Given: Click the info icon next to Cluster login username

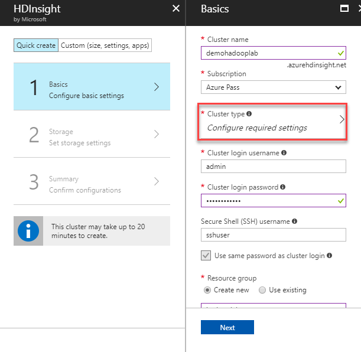Looking at the screenshot, I should (x=285, y=153).
